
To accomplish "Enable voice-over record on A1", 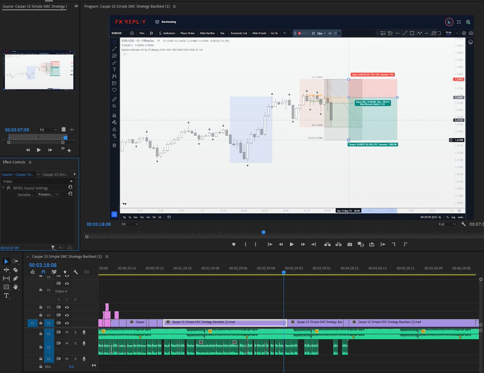I will coord(84,332).
